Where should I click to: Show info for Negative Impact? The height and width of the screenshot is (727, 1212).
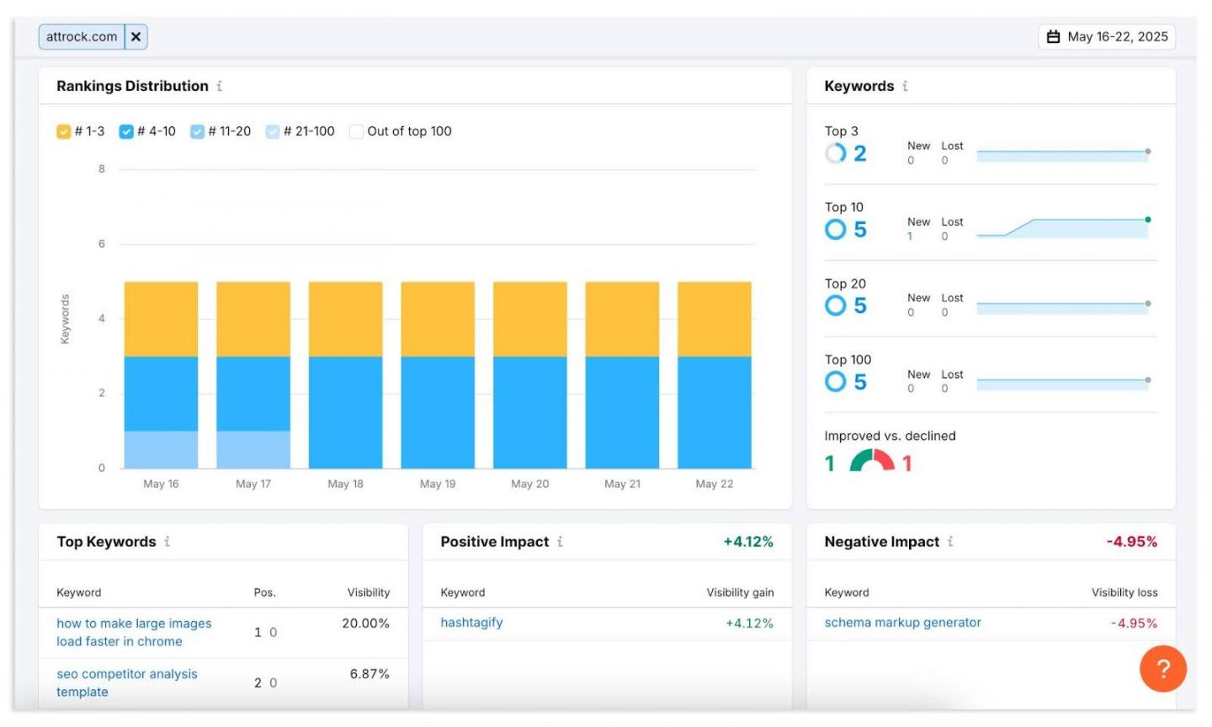(x=950, y=542)
